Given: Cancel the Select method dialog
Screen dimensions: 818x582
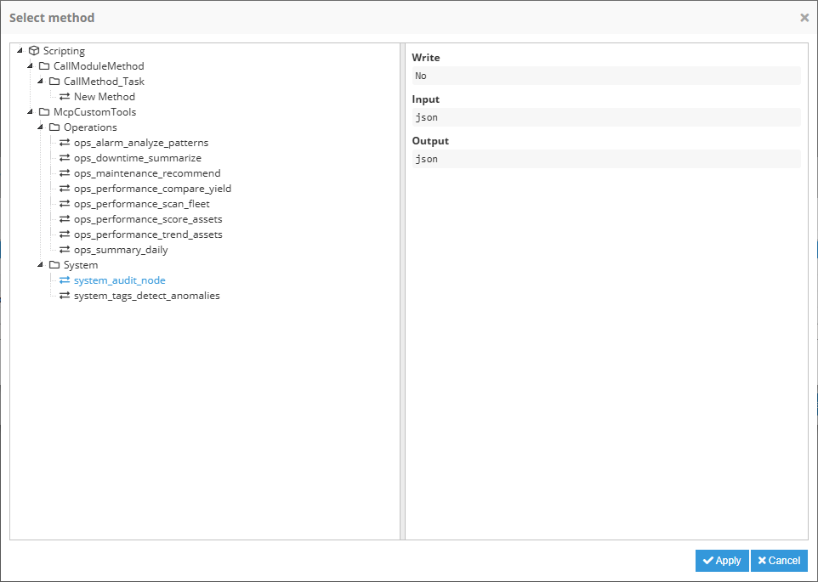Looking at the screenshot, I should 779,561.
